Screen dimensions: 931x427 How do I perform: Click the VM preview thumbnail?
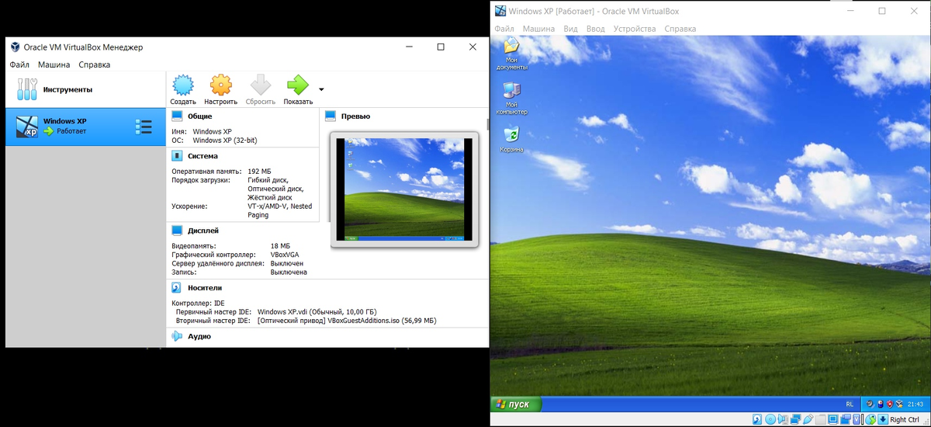click(404, 190)
